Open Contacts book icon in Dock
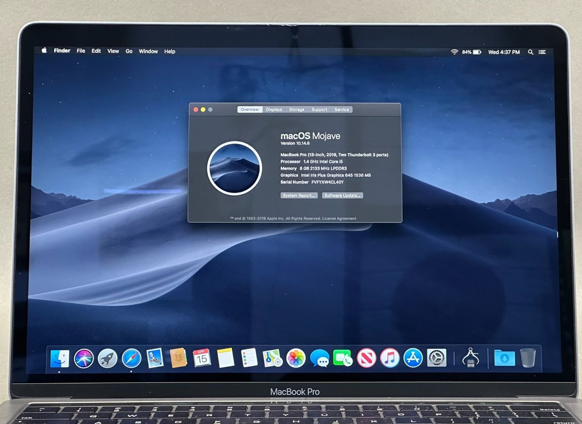This screenshot has width=582, height=424. 178,358
